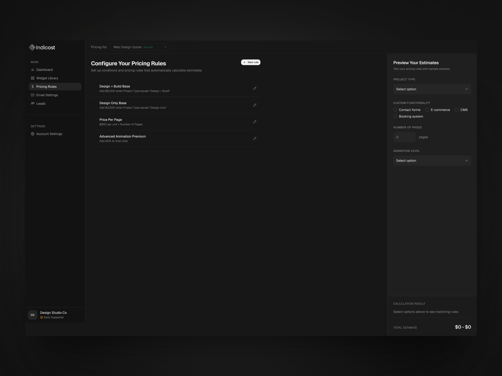Open Account Settings gear icon

(32, 134)
